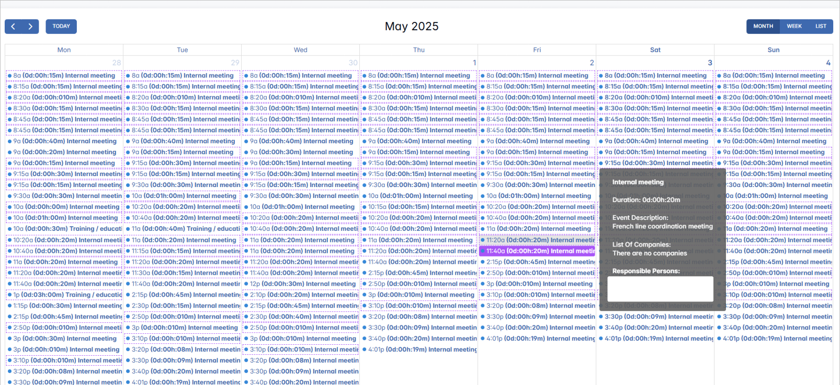840x385 pixels.
Task: Open Wednesday's 12p Internal meeting
Action: 301,284
